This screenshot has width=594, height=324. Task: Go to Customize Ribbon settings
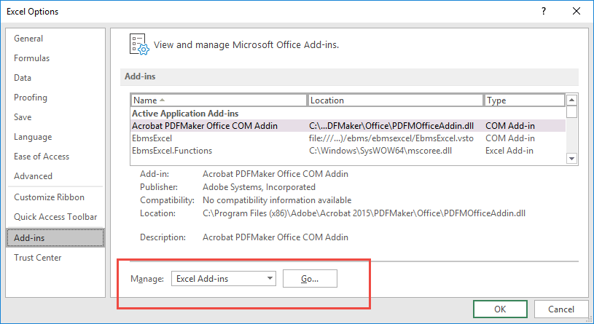(49, 197)
